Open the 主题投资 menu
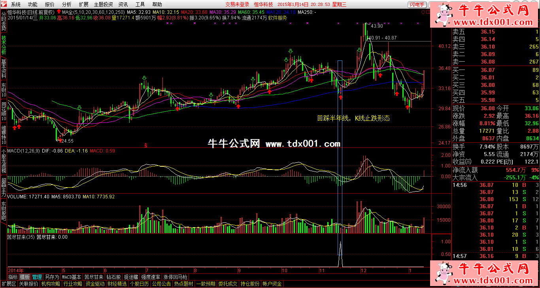The height and width of the screenshot is (288, 540). coord(103,4)
